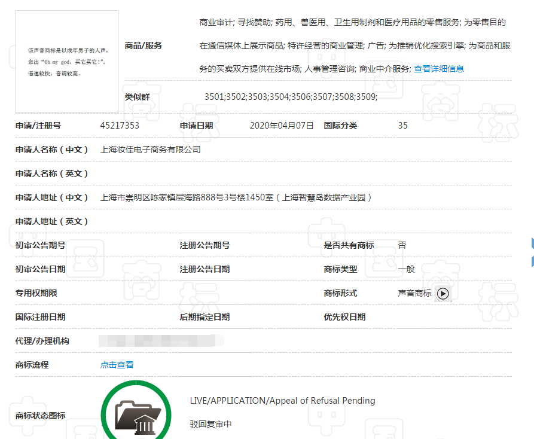534x439 pixels.
Task: Open the 查看详细信息 link
Action: [x=438, y=69]
